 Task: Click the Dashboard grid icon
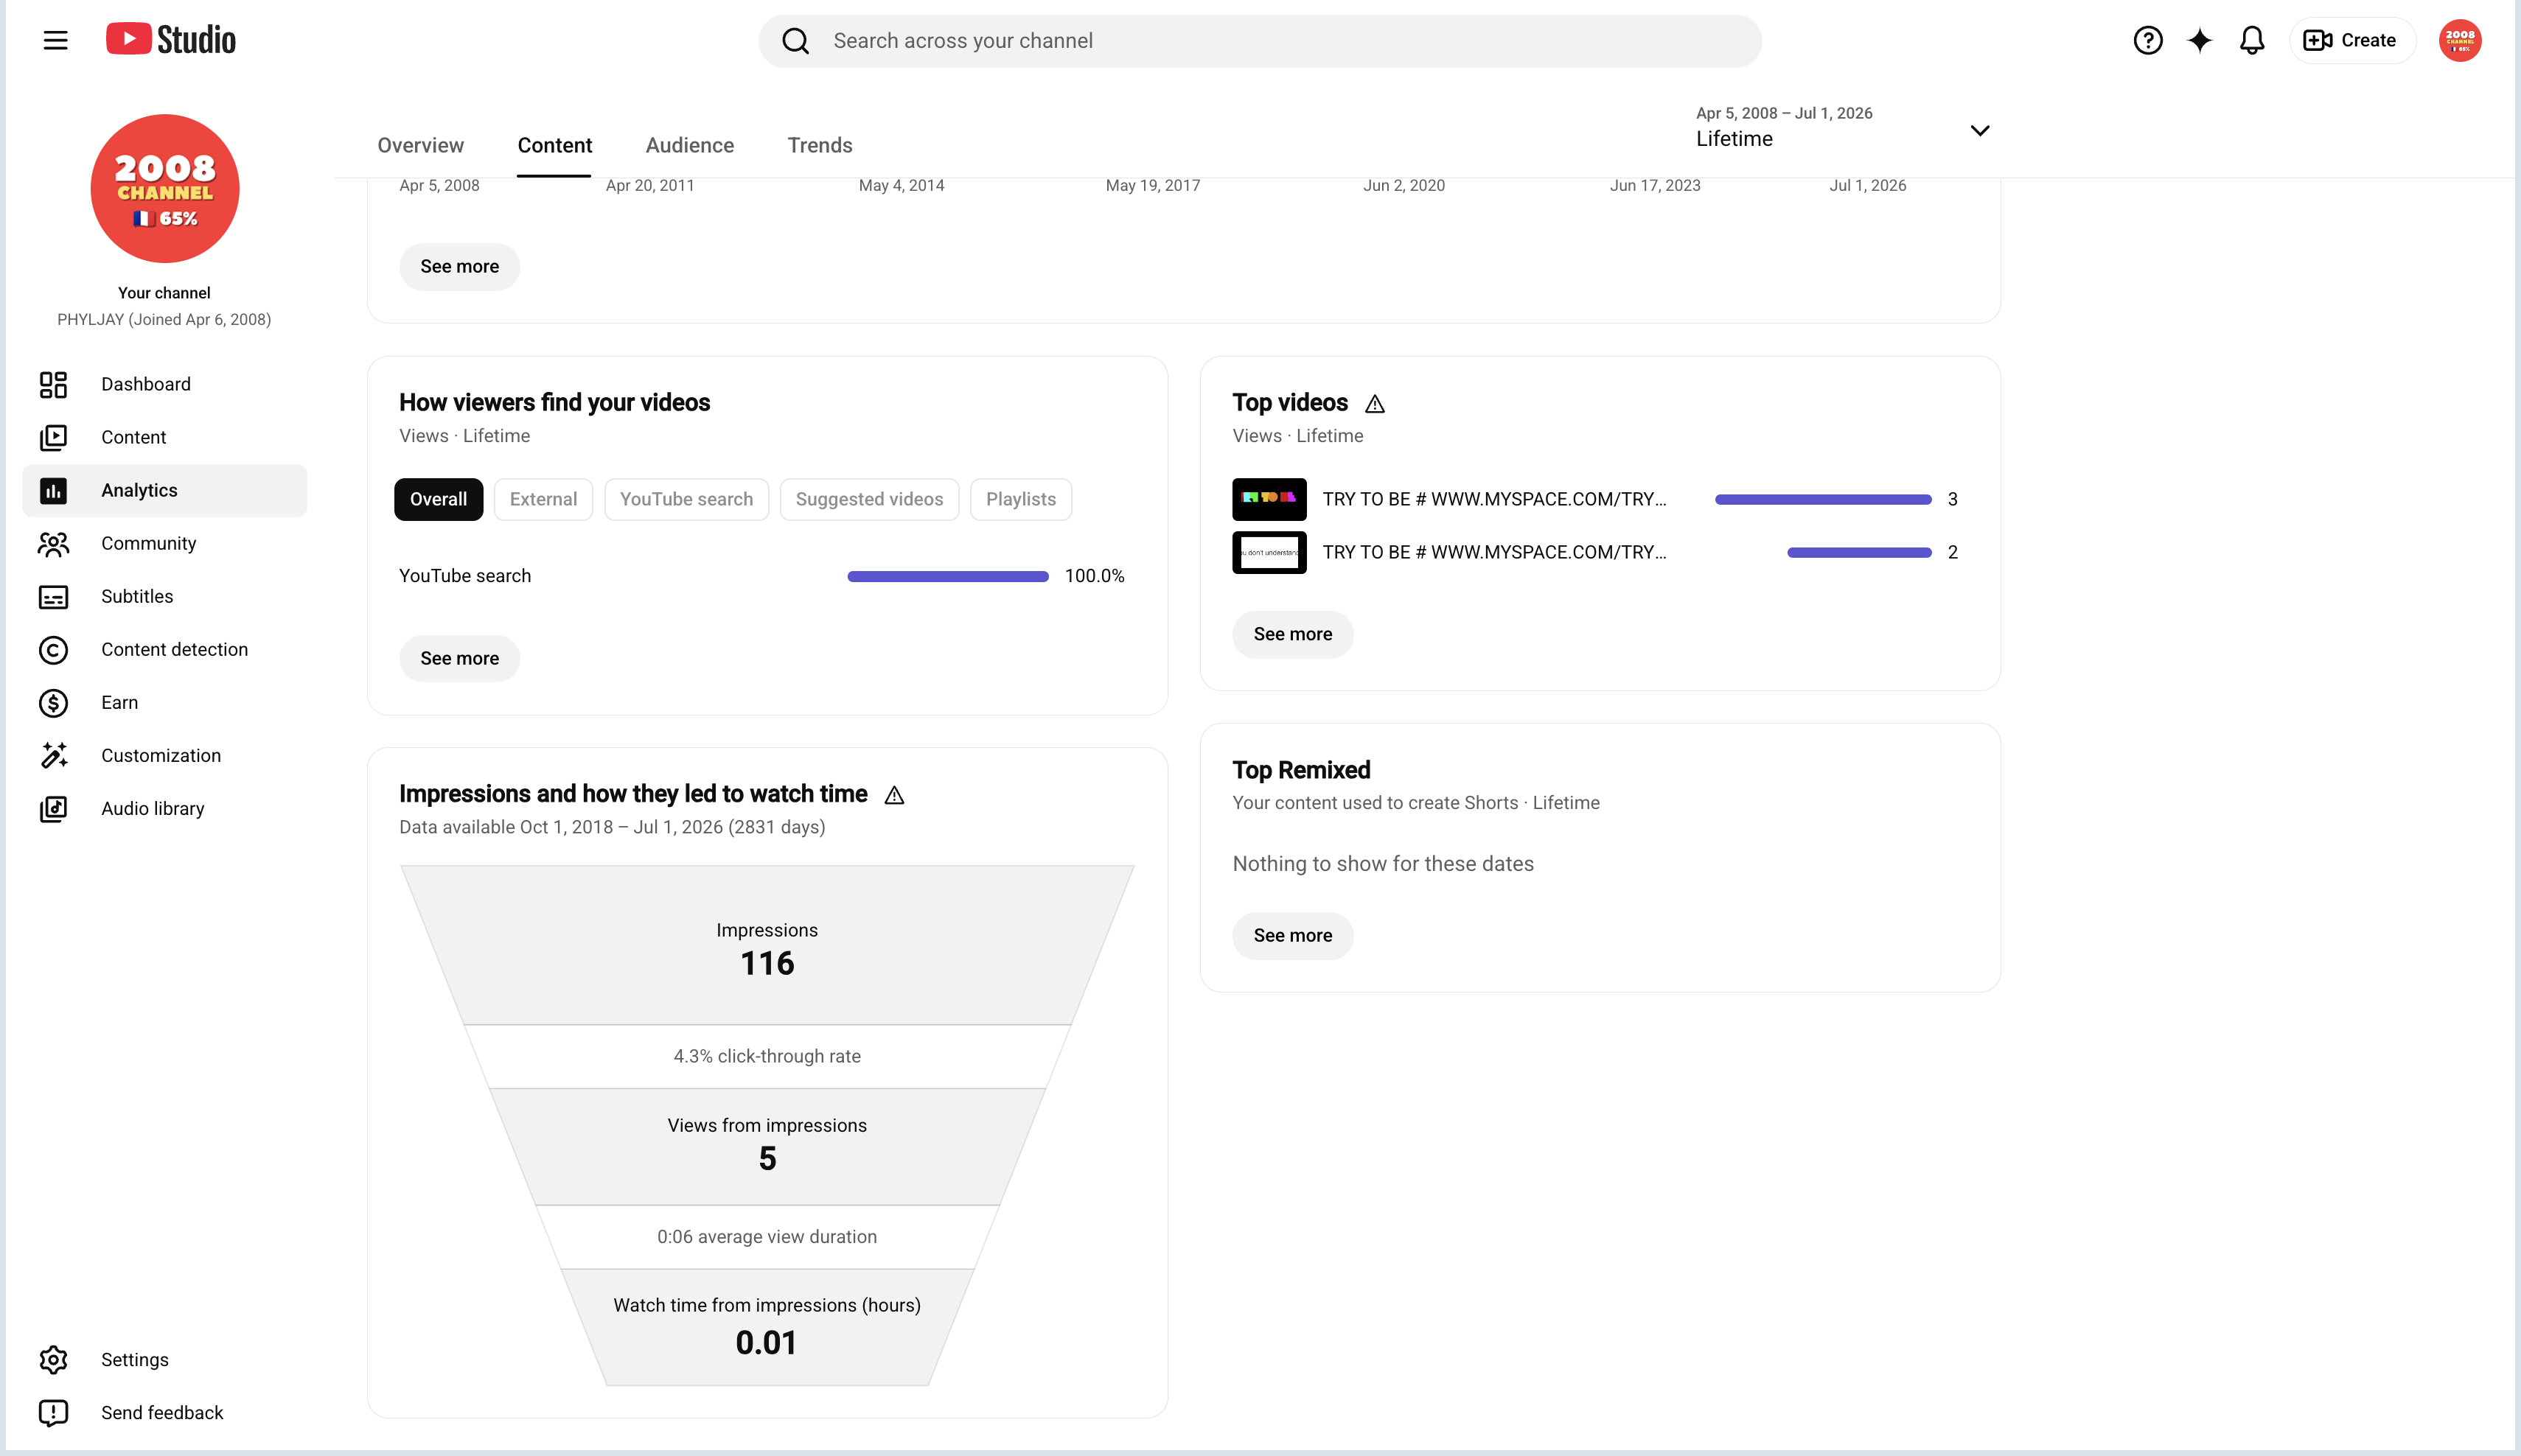[x=53, y=384]
